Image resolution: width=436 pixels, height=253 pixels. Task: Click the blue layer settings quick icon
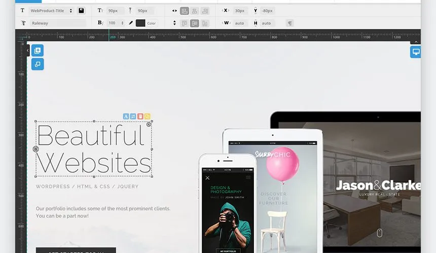pyautogui.click(x=133, y=116)
